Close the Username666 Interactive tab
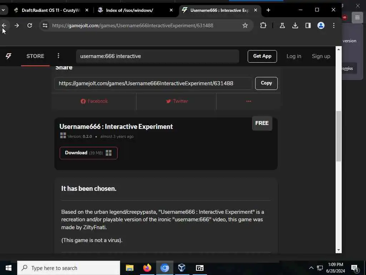 coord(256,10)
